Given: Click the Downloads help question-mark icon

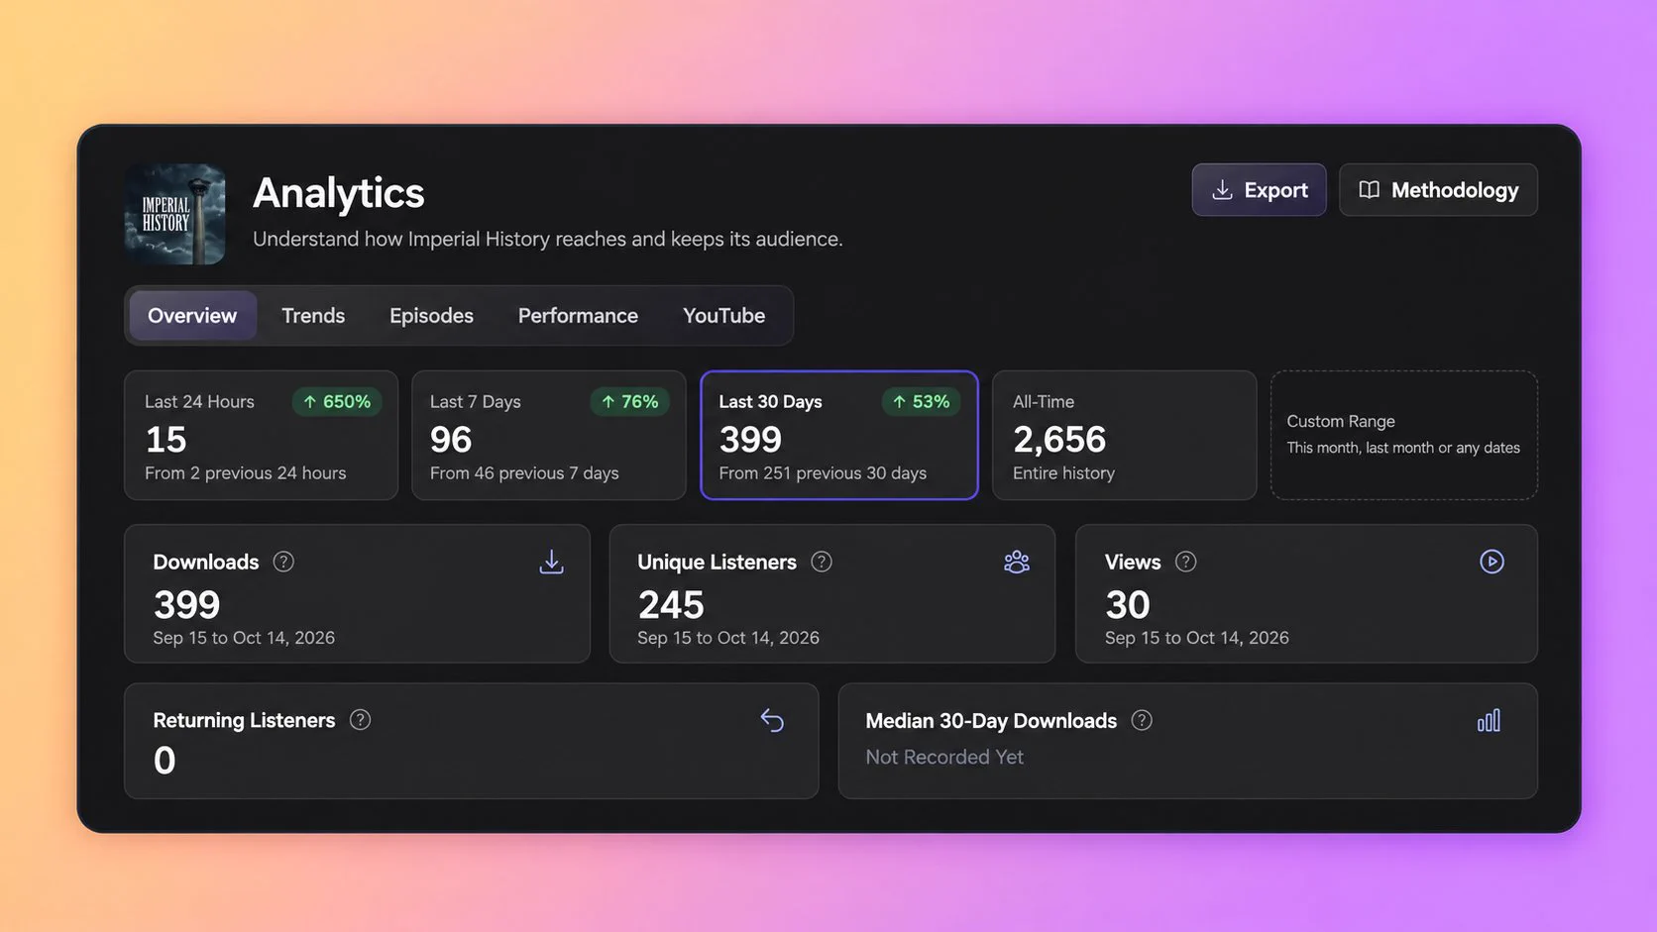Looking at the screenshot, I should (283, 562).
